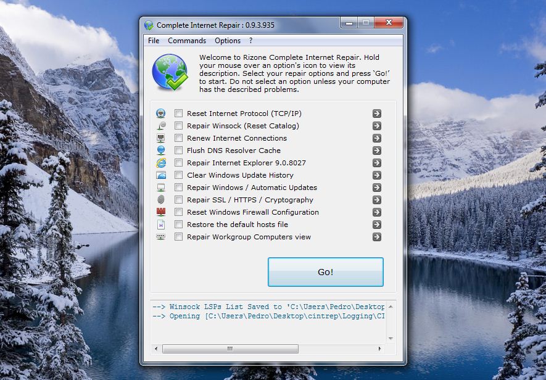Click the Workgroup Computers view icon
This screenshot has width=546, height=380.
(x=160, y=237)
